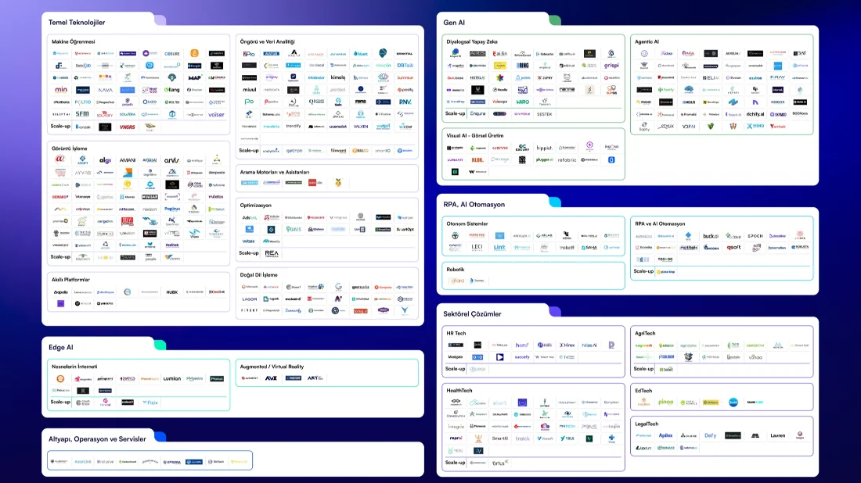Select the Yanhek logo in Agentic AI
The height and width of the screenshot is (483, 861).
777,126
